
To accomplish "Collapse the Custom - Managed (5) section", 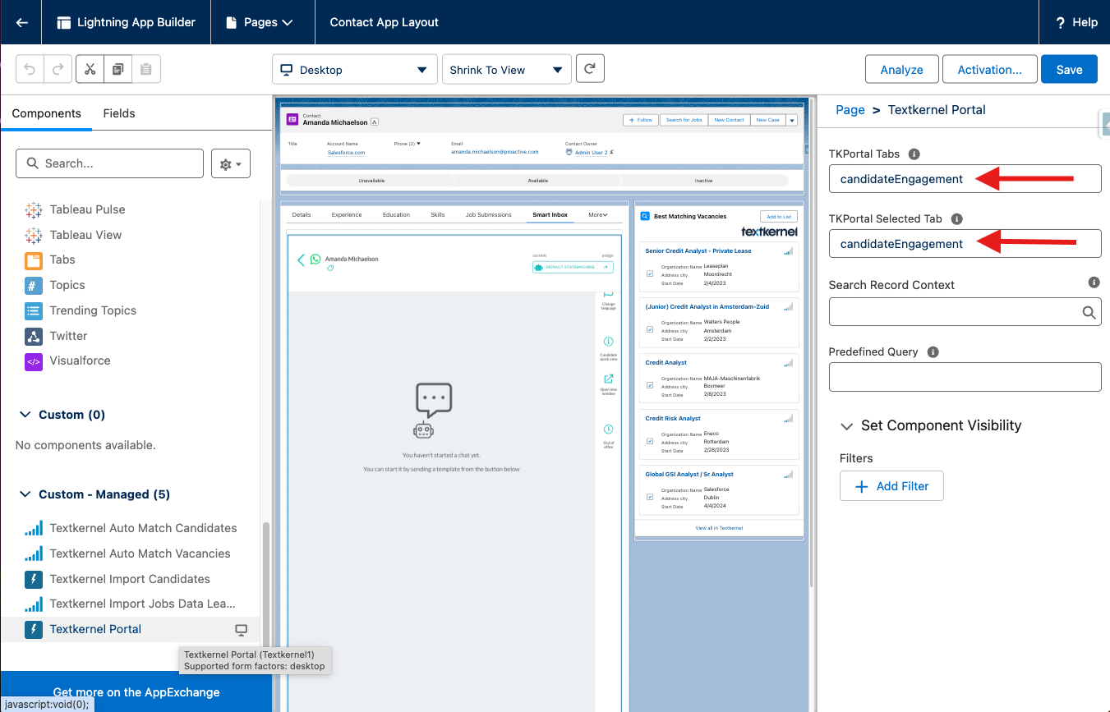I will [25, 494].
